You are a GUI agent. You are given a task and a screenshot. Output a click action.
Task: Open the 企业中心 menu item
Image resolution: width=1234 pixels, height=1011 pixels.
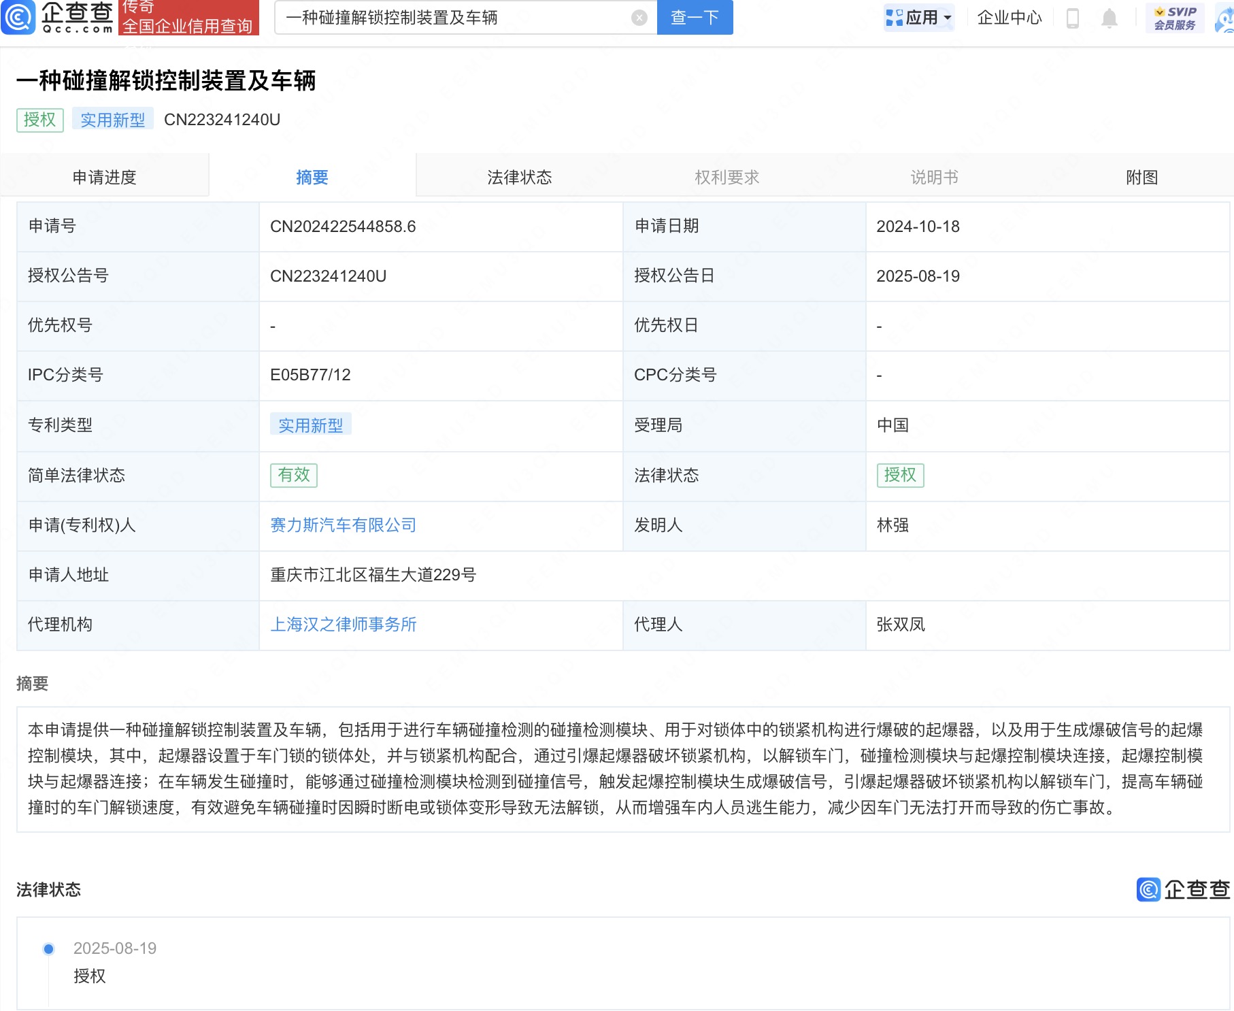click(x=1008, y=18)
